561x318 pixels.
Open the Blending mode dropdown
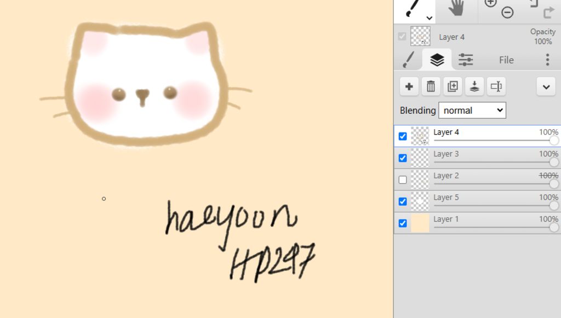(472, 110)
